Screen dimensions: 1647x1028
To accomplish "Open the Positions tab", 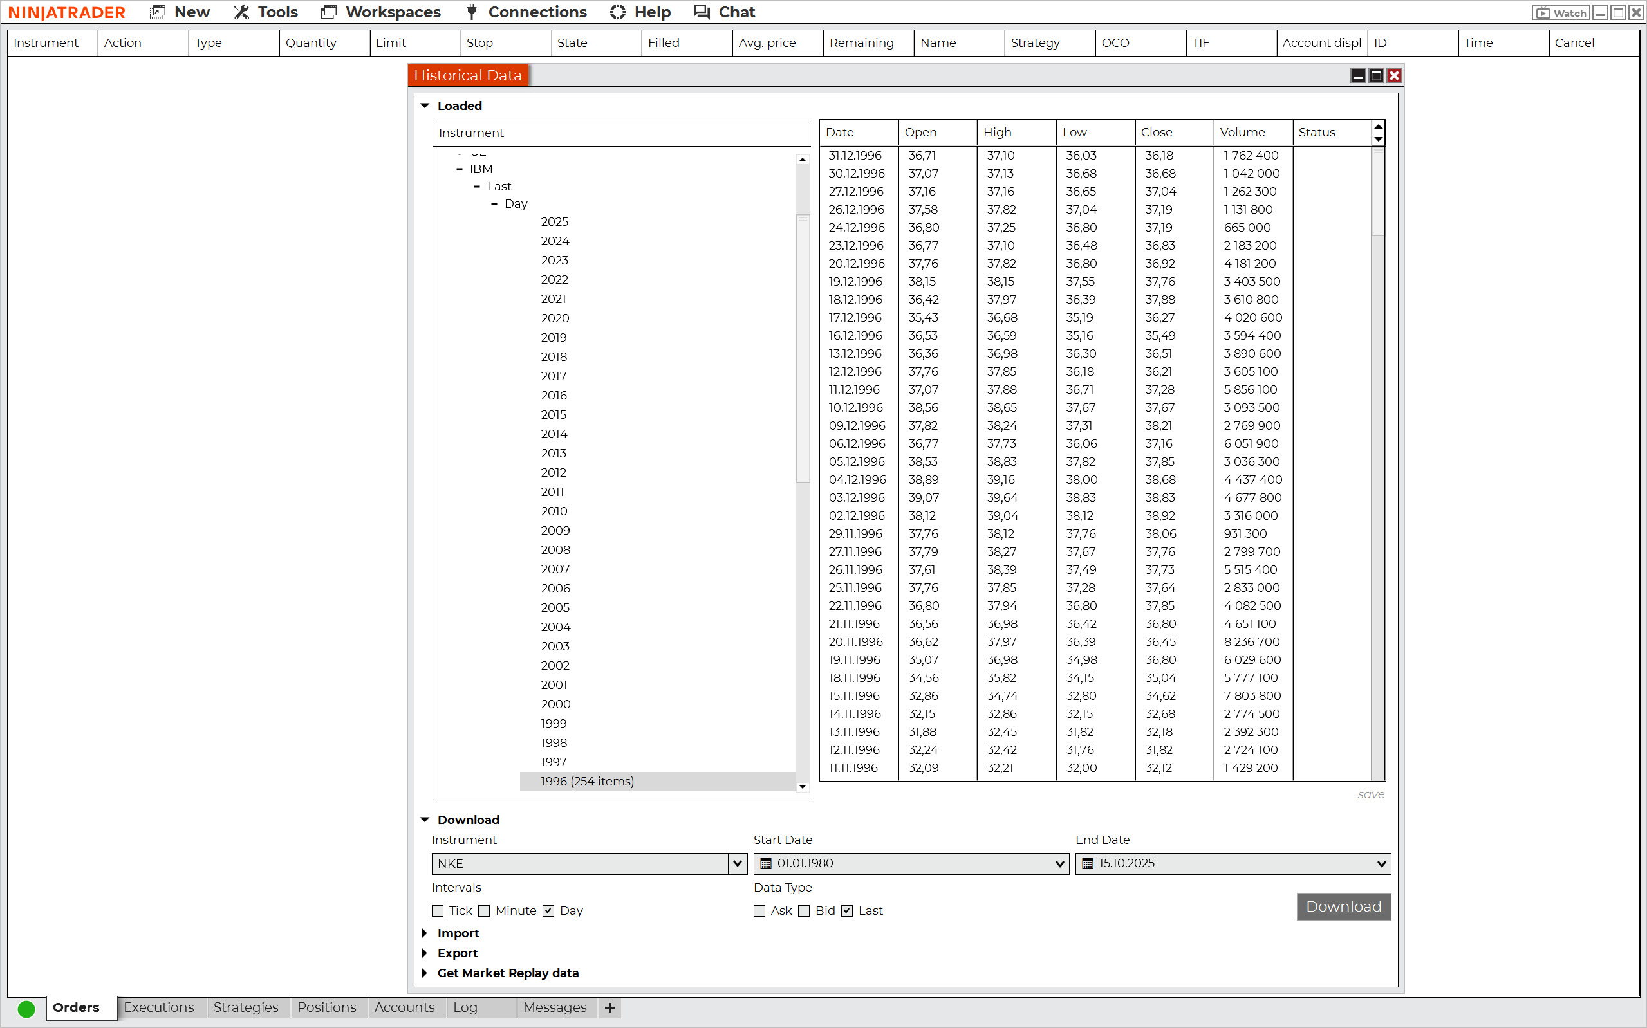I will (326, 1007).
